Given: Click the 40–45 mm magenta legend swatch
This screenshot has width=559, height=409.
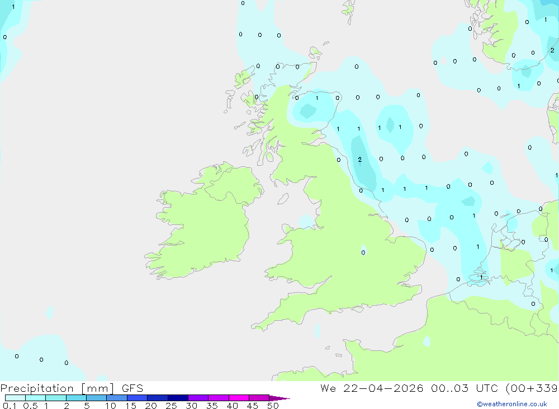Looking at the screenshot, I should click(239, 398).
